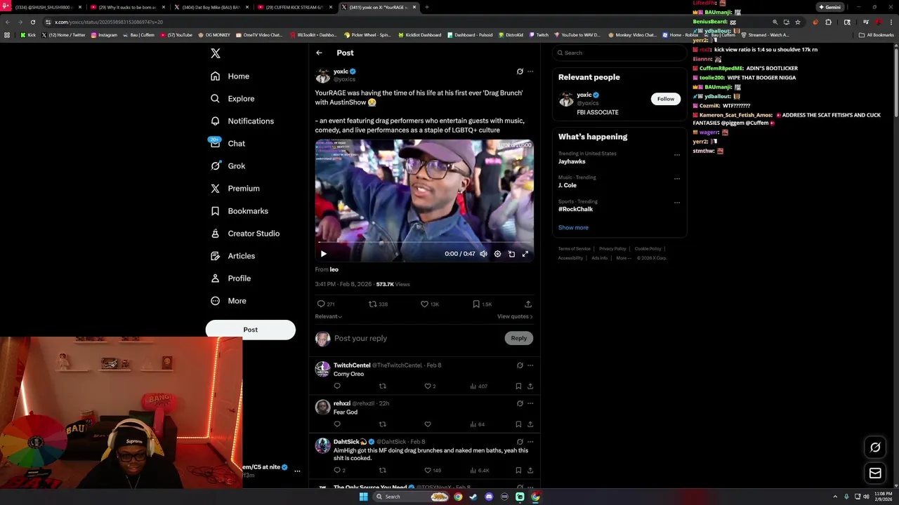Open Steam from Windows taskbar
Image resolution: width=899 pixels, height=505 pixels.
point(473,497)
